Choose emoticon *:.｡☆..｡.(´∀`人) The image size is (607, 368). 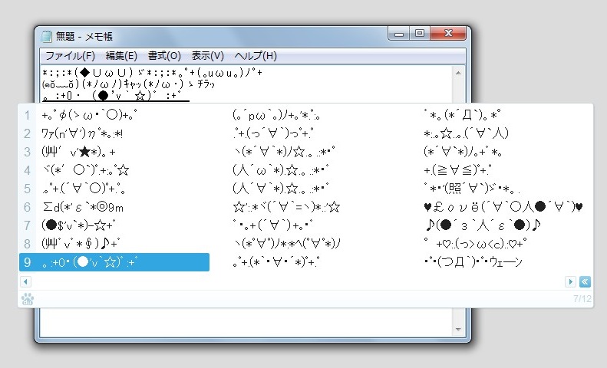(x=466, y=133)
